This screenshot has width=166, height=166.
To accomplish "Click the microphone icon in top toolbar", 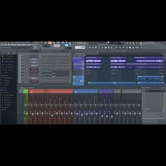I will pos(133,43).
